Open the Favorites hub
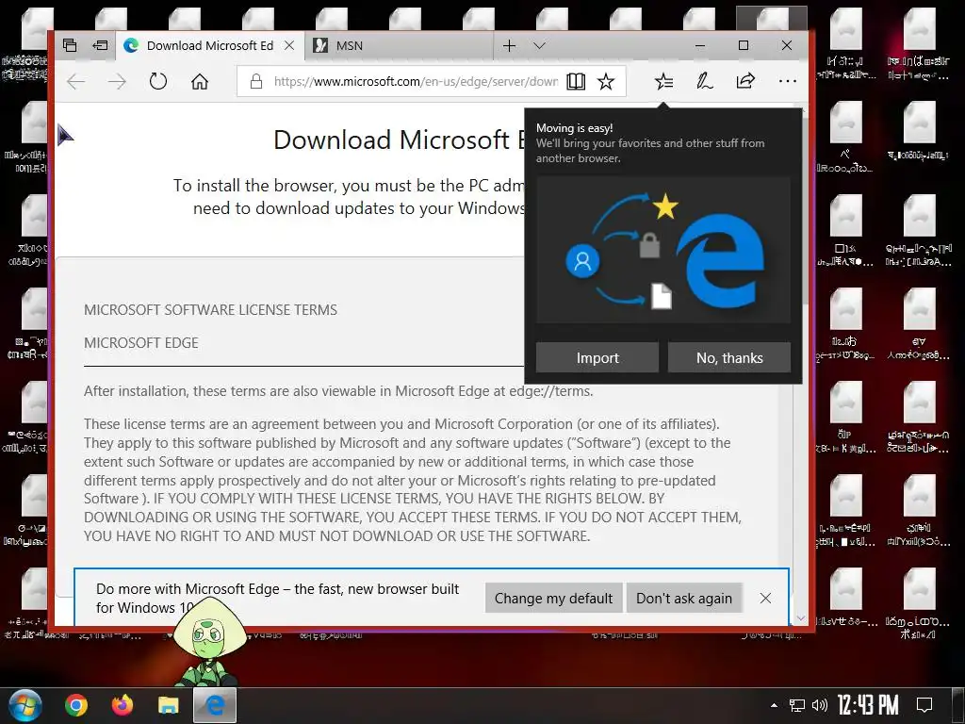The width and height of the screenshot is (965, 724). (664, 81)
